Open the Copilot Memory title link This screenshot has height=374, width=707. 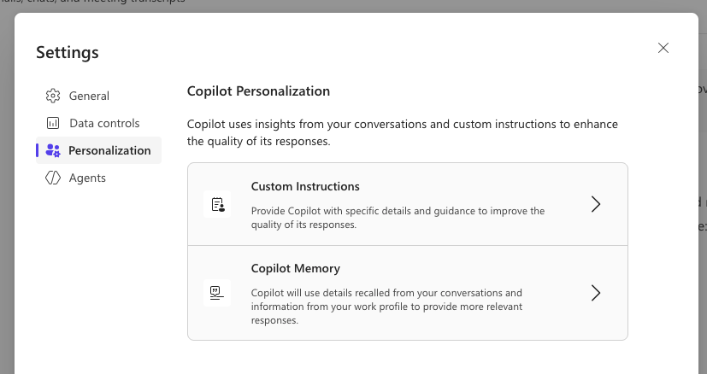click(x=296, y=268)
